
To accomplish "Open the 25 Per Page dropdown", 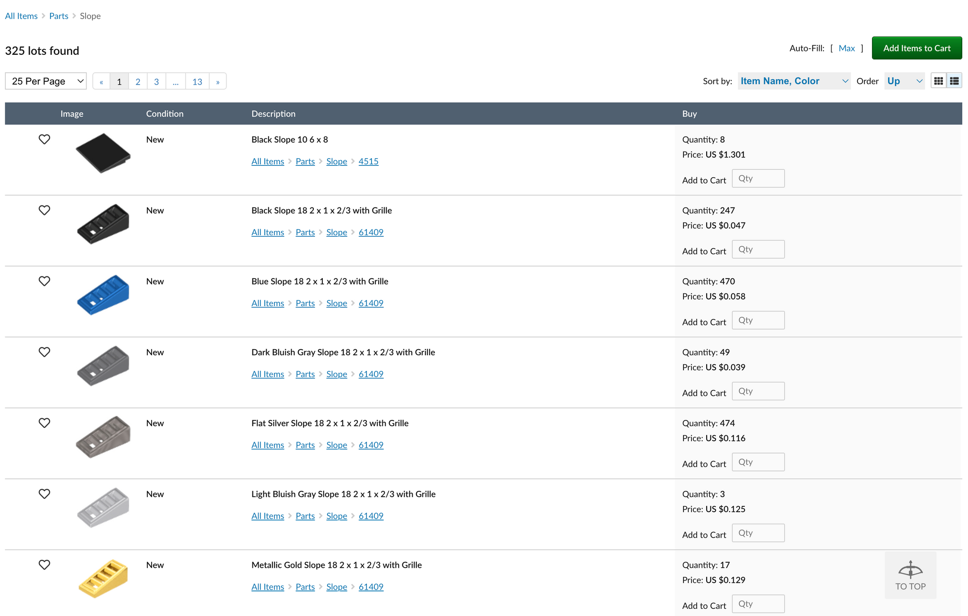I will click(x=47, y=81).
